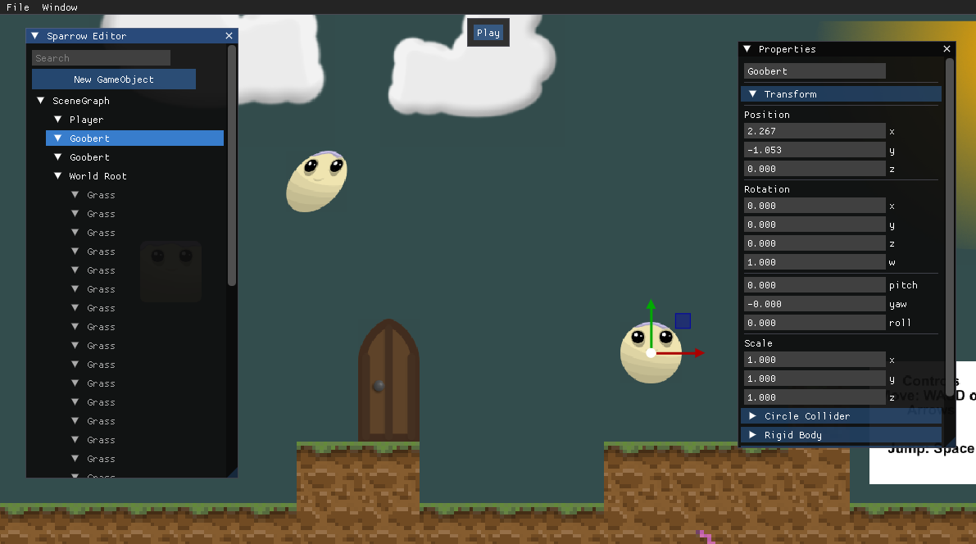This screenshot has width=976, height=544.
Task: Click the Sparrow Editor resize grip corner
Action: (x=233, y=473)
